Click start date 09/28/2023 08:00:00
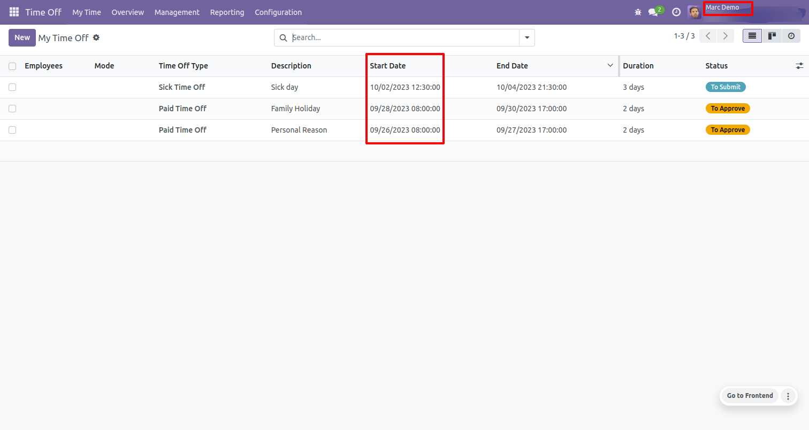The width and height of the screenshot is (809, 430). pos(405,109)
